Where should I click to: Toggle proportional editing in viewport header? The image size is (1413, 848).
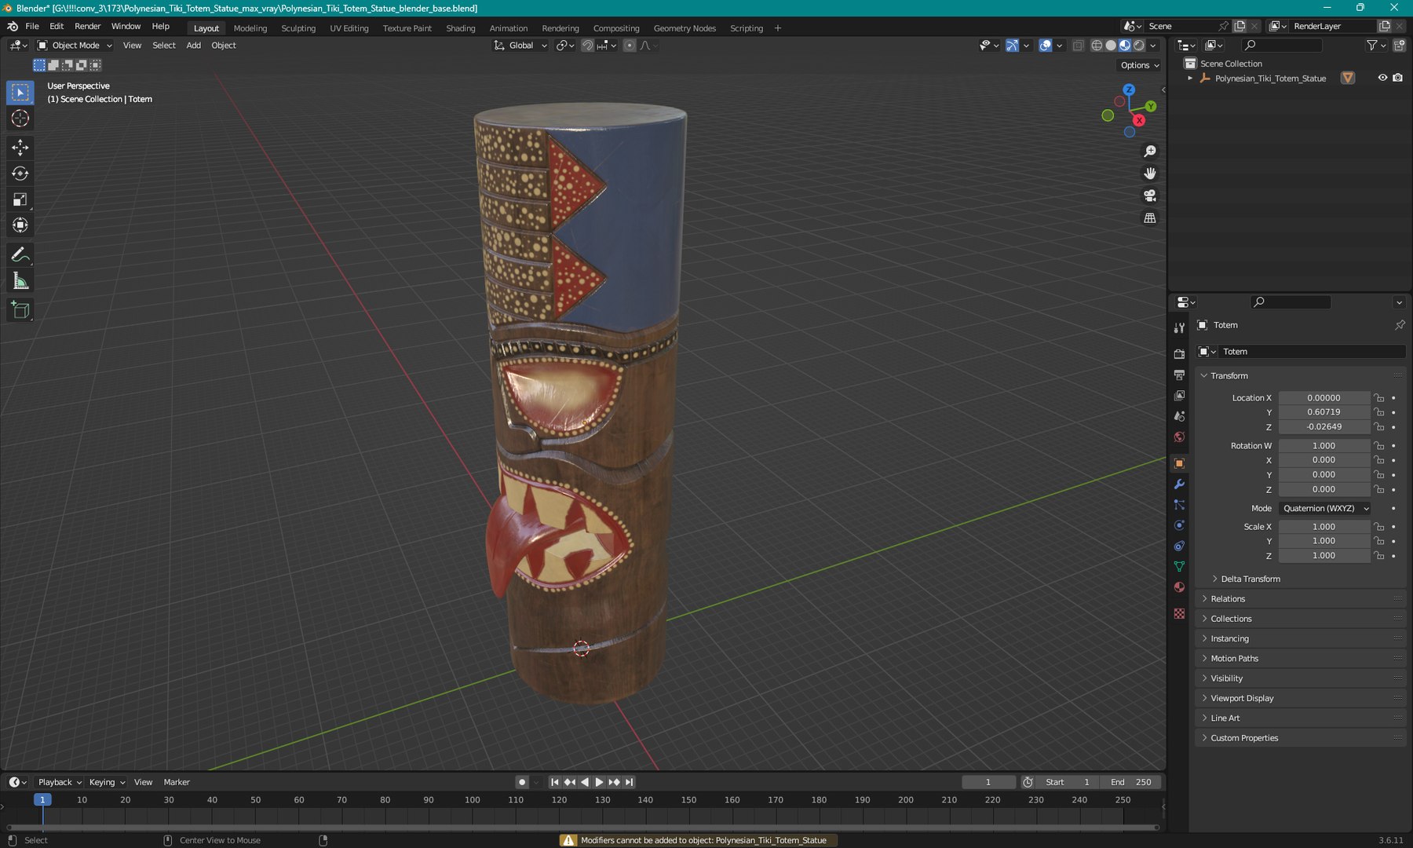pyautogui.click(x=630, y=46)
